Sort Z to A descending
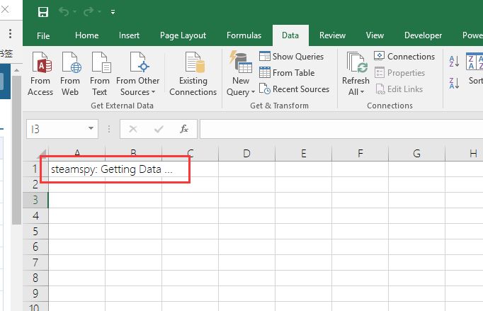483x311 pixels. click(455, 83)
